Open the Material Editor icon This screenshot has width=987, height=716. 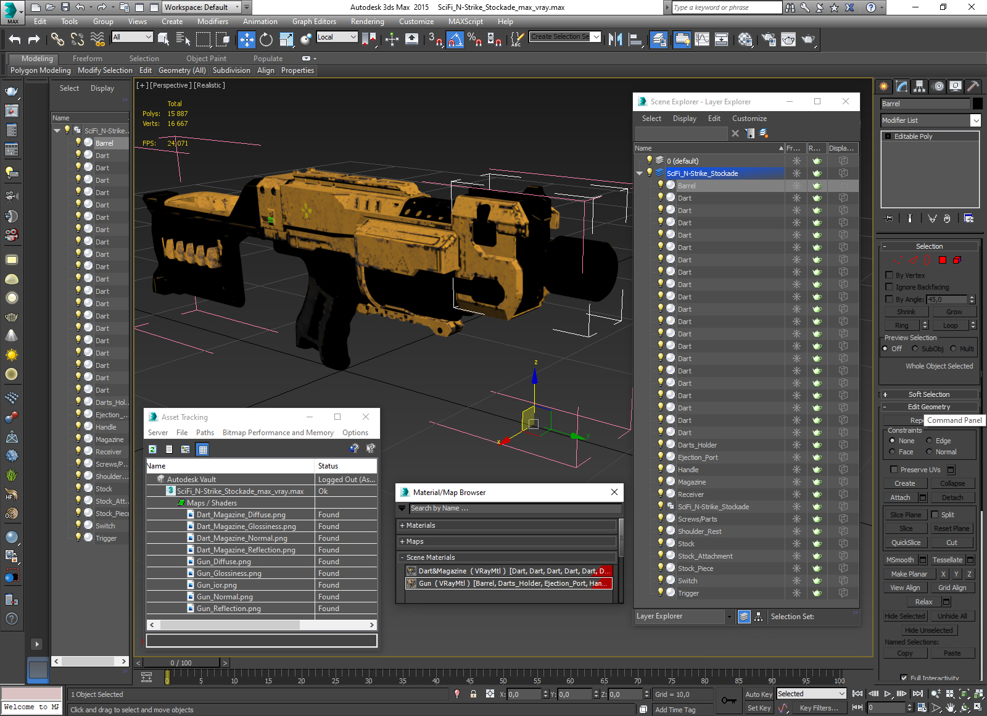click(745, 40)
